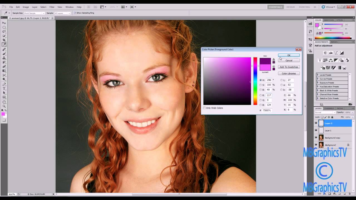Add an Exposure adjustment
The image size is (356, 200).
342,53
